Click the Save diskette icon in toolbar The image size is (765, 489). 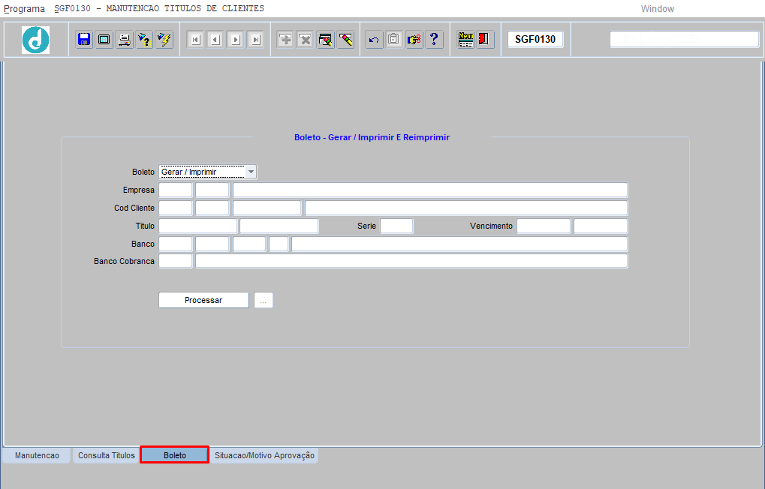(x=84, y=40)
